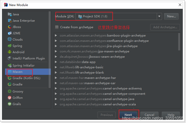Expand jpa-maven-archetype entry
The width and height of the screenshot is (186, 123).
[56, 51]
